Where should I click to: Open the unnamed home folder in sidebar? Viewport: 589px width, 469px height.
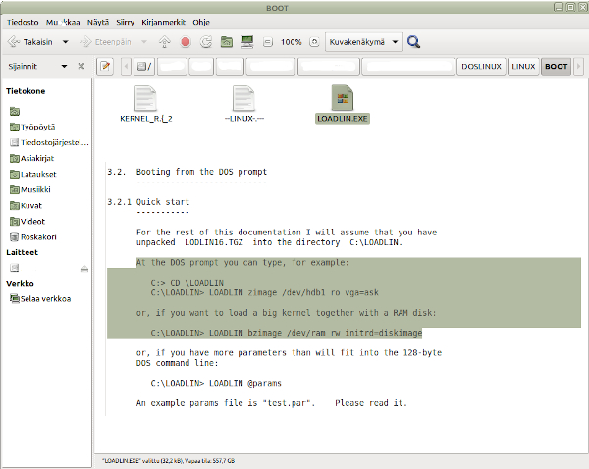coord(15,111)
